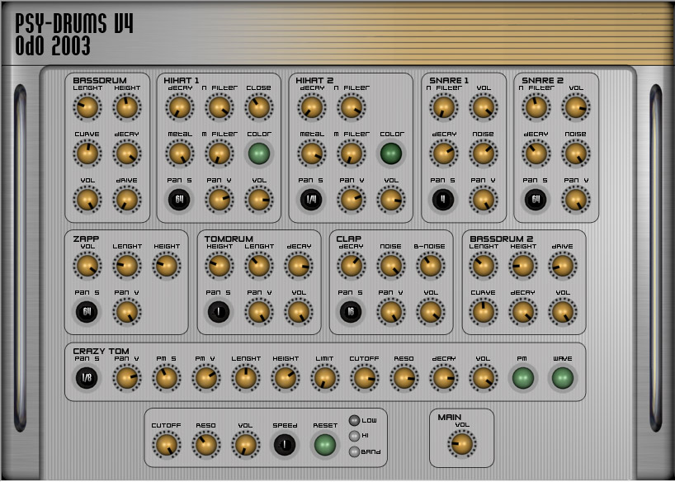Click the Bassdrum Curve knob
Image resolution: width=675 pixels, height=482 pixels.
click(x=87, y=154)
